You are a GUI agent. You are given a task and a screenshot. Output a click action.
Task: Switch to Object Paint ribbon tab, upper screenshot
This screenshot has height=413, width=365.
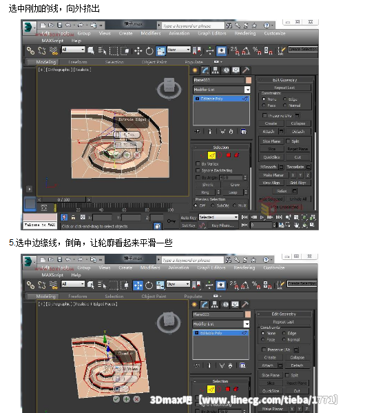(154, 62)
